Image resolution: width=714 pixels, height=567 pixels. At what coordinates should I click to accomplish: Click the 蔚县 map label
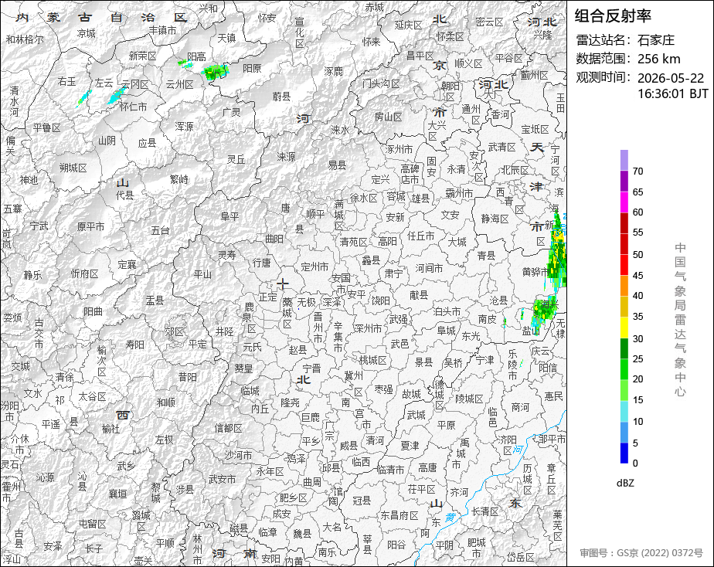[281, 96]
